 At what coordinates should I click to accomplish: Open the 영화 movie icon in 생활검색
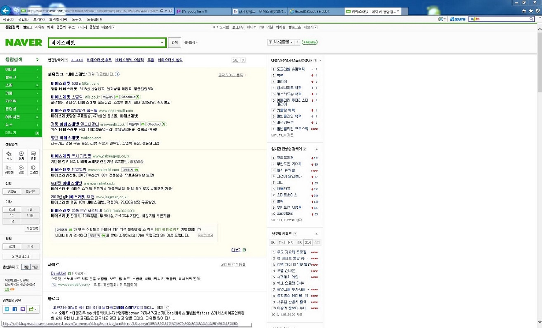(x=21, y=169)
